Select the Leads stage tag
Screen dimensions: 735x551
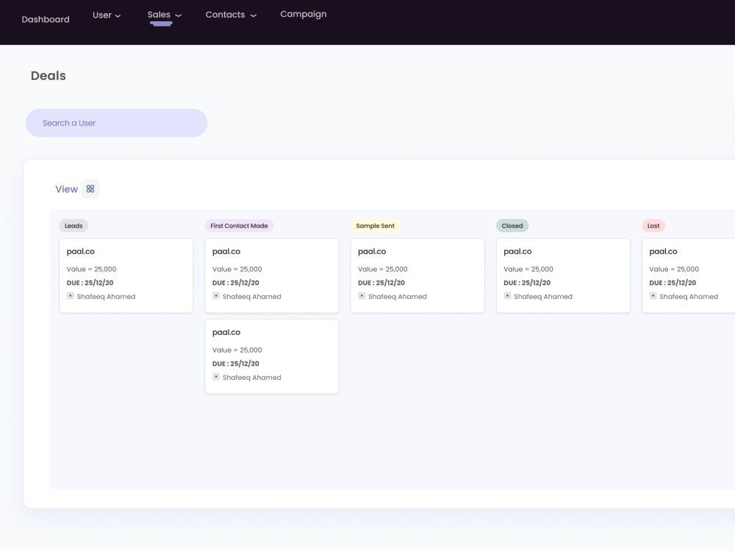(x=73, y=226)
